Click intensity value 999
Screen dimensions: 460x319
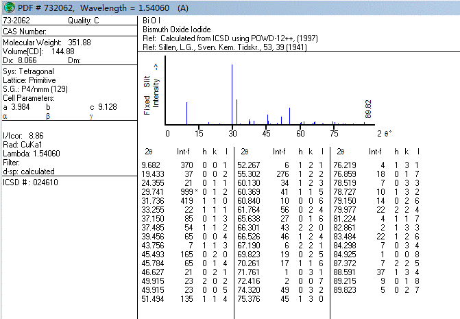click(x=187, y=192)
